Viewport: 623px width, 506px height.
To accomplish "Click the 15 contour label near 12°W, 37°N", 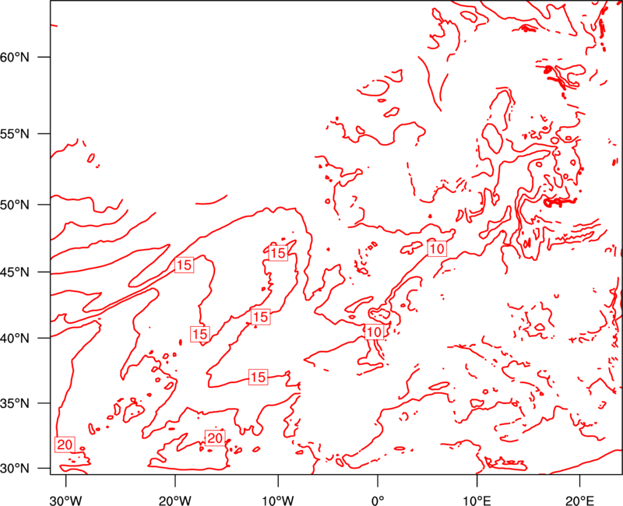I will (x=259, y=377).
